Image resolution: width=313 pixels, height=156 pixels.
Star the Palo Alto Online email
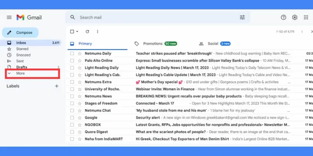(x=80, y=61)
